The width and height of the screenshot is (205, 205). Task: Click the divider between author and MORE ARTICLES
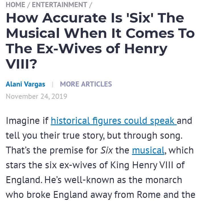[52, 84]
